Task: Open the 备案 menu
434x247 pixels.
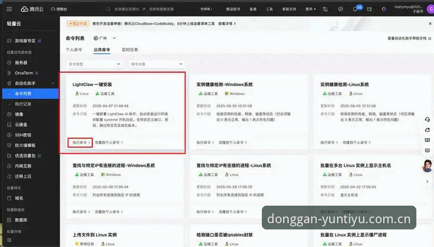Action: point(253,9)
